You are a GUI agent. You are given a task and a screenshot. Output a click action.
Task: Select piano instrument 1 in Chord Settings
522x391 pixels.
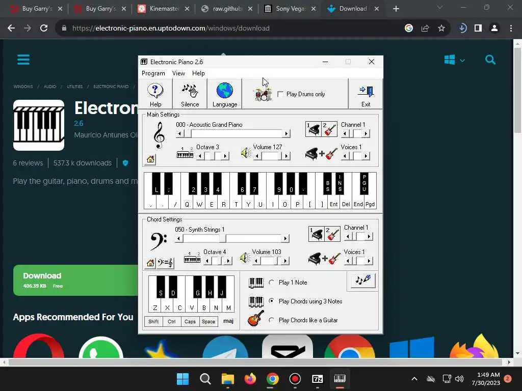click(317, 234)
